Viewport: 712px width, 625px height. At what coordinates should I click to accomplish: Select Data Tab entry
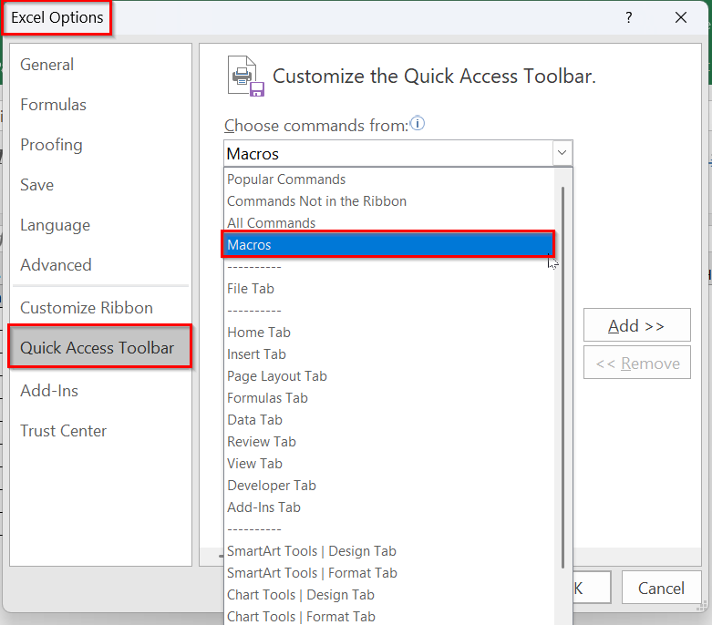pyautogui.click(x=389, y=420)
